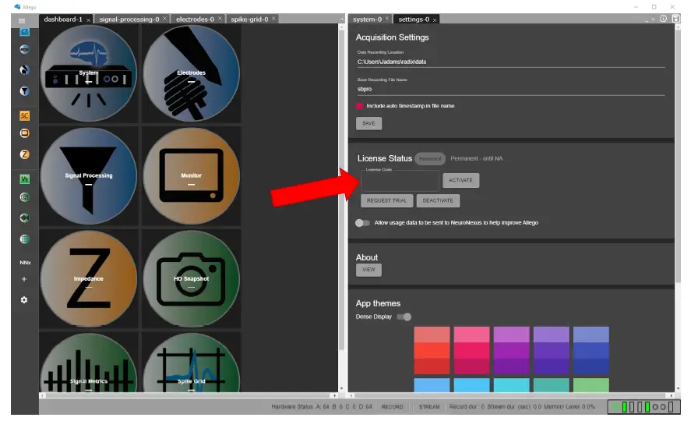The image size is (691, 421).
Task: Switch to the system-0 tab
Action: click(367, 19)
